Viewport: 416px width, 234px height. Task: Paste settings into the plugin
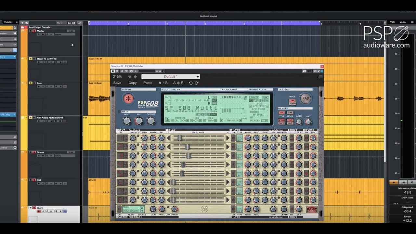pos(148,83)
